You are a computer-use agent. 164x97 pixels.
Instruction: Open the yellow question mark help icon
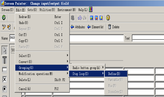tap(108, 18)
